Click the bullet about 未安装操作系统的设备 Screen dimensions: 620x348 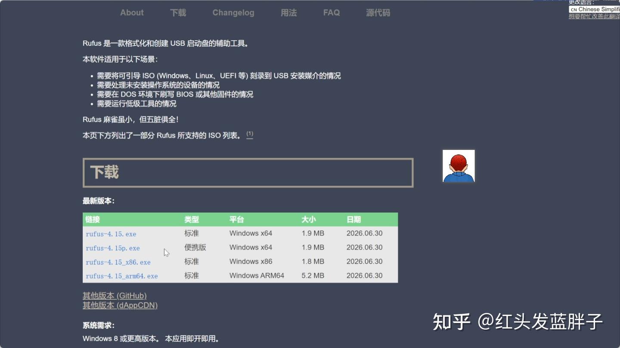158,85
